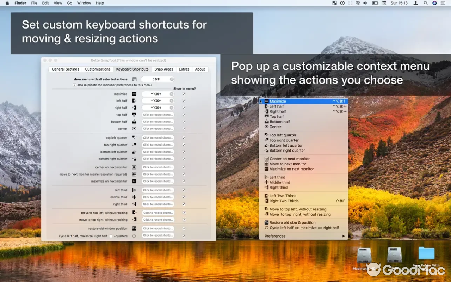
Task: Open the battery status dropdown in the menu bar
Action: coord(375,3)
